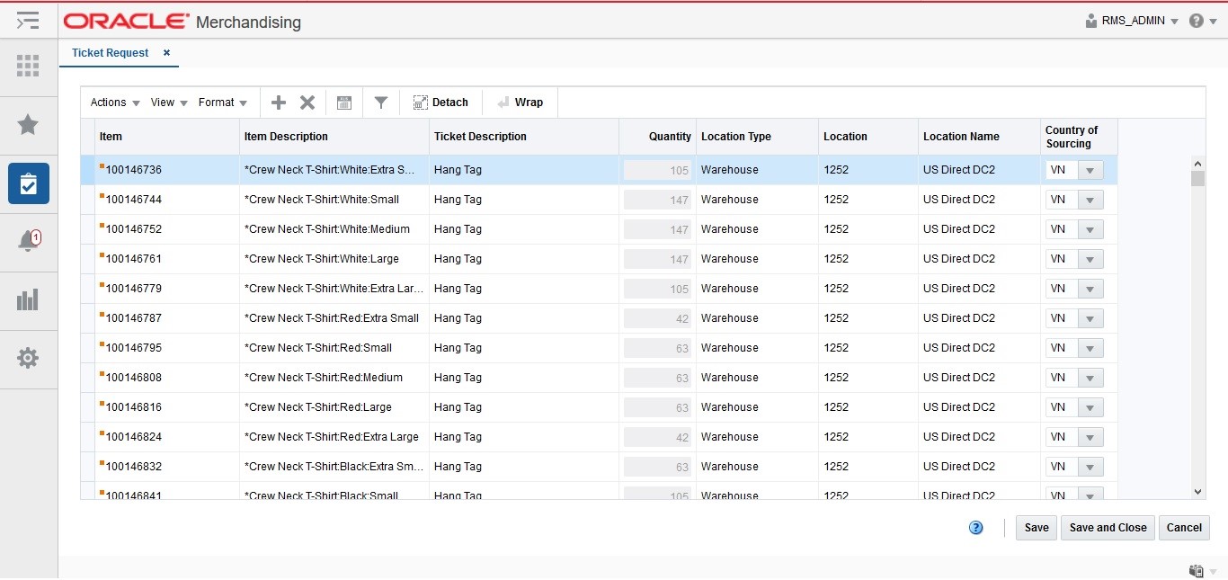Toggle the table filter funnel icon
This screenshot has height=580, width=1228.
(x=381, y=103)
